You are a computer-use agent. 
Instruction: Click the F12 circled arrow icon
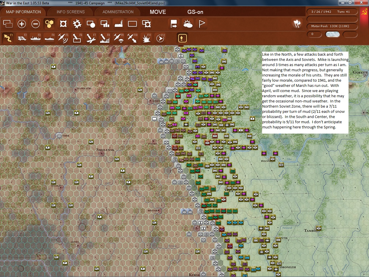(160, 38)
